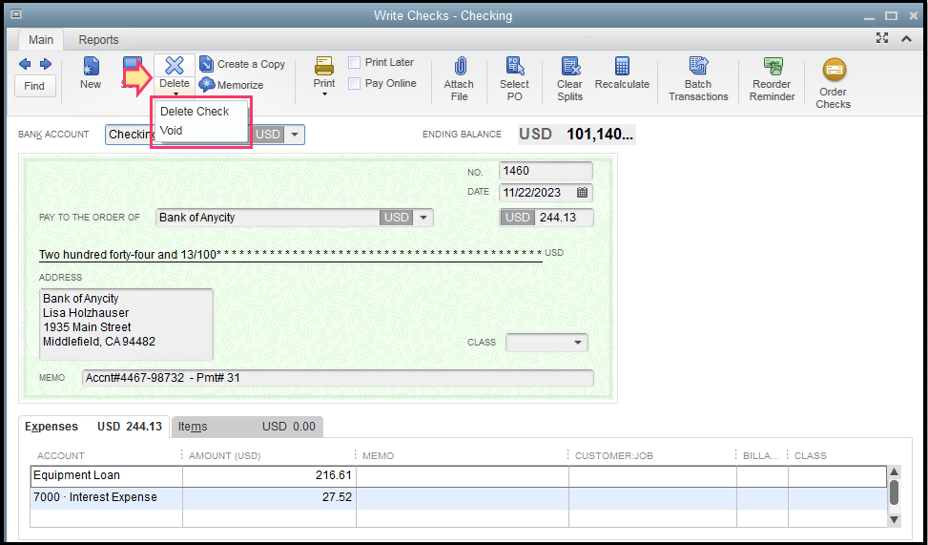Image resolution: width=928 pixels, height=545 pixels.
Task: Select the Equipment Loan account cell
Action: point(107,475)
